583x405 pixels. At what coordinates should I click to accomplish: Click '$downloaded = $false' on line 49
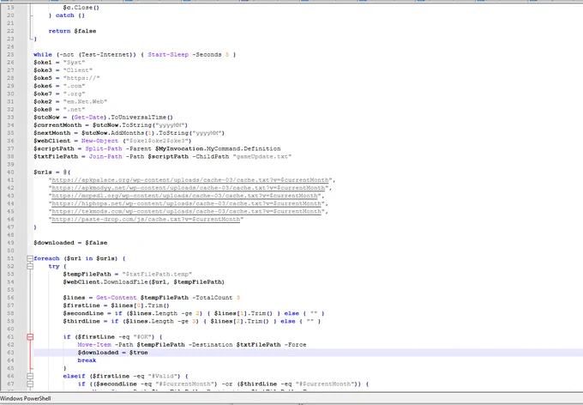(70, 243)
